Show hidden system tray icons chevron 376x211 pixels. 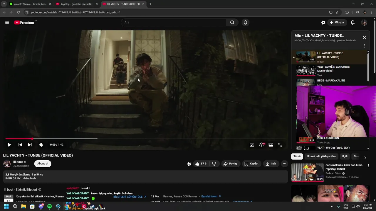tap(332, 206)
